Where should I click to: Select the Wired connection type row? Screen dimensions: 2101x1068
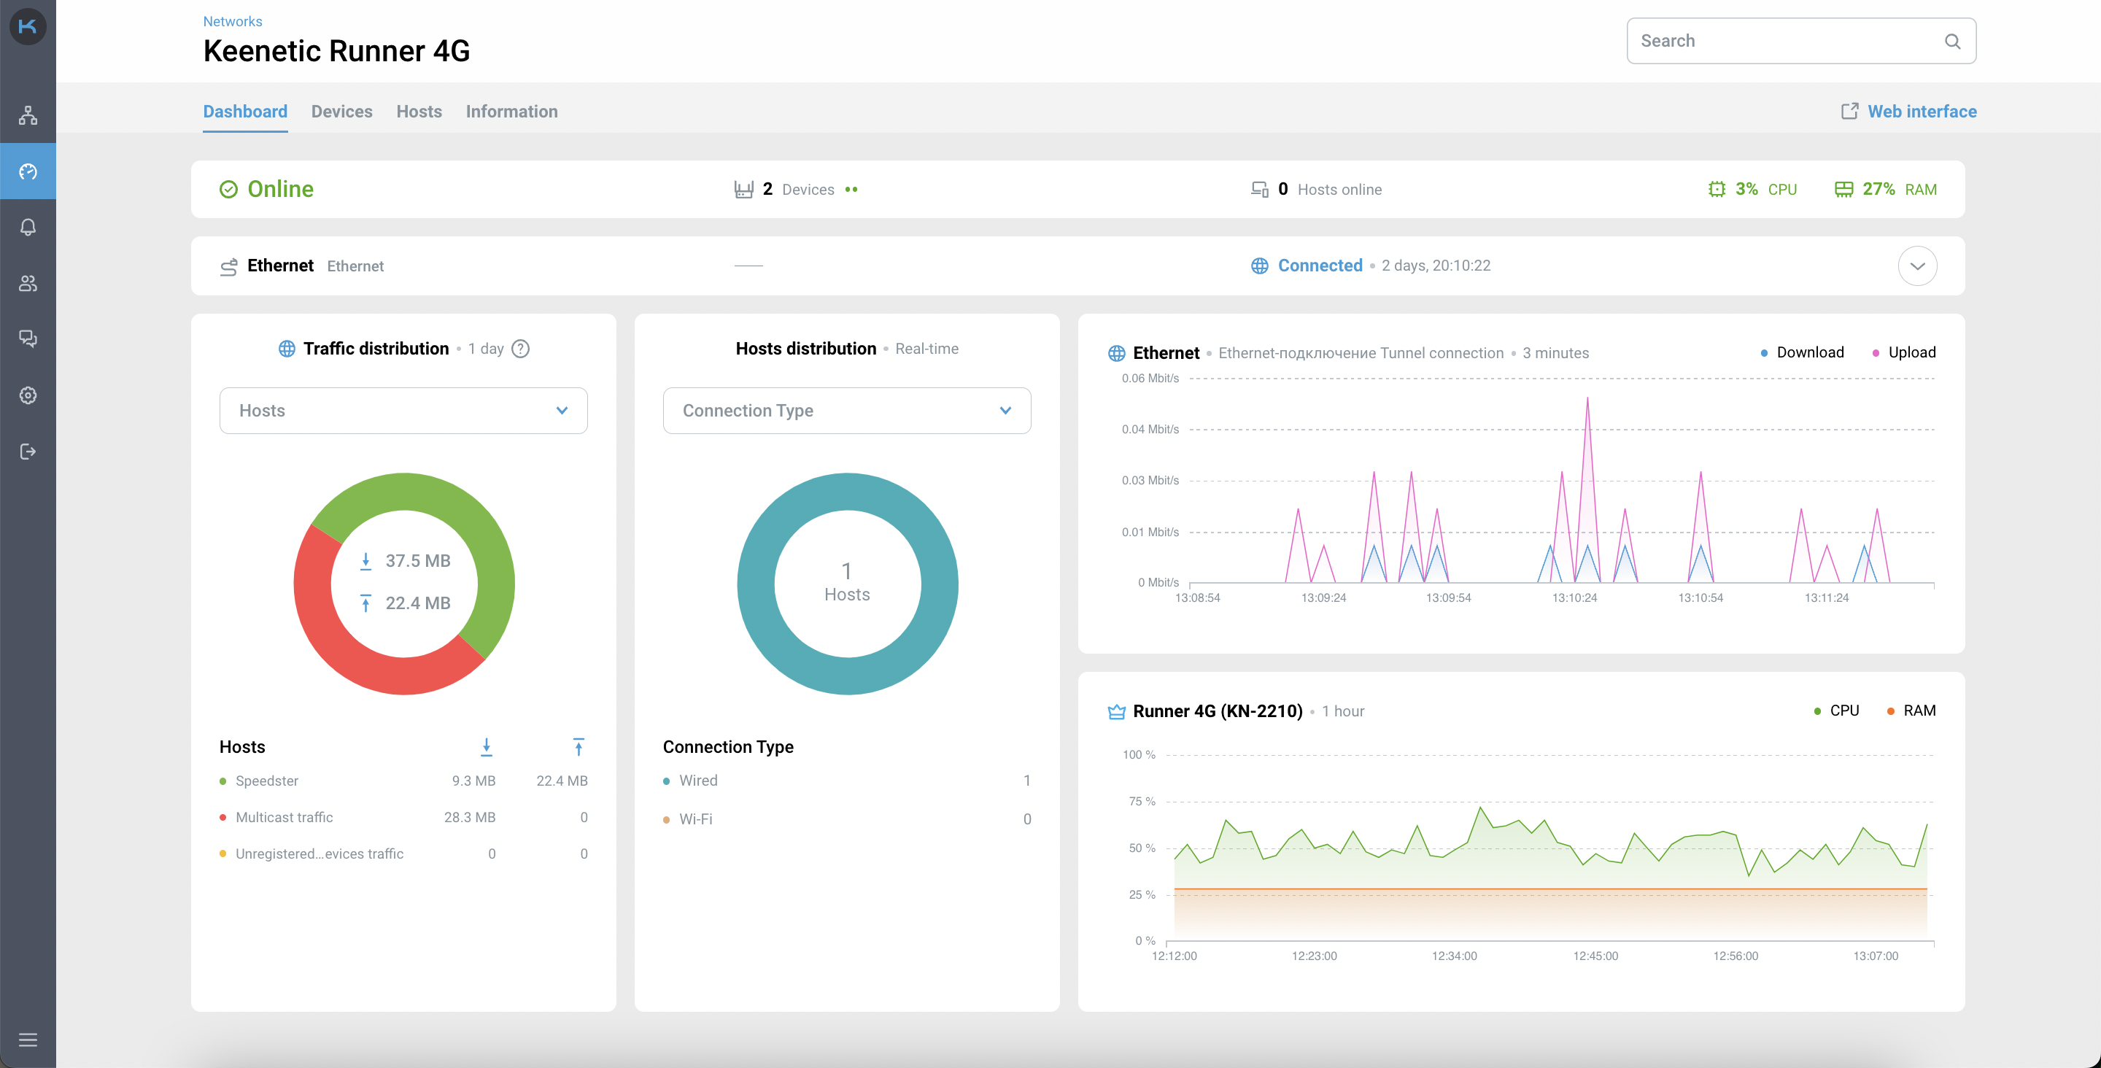pos(846,781)
